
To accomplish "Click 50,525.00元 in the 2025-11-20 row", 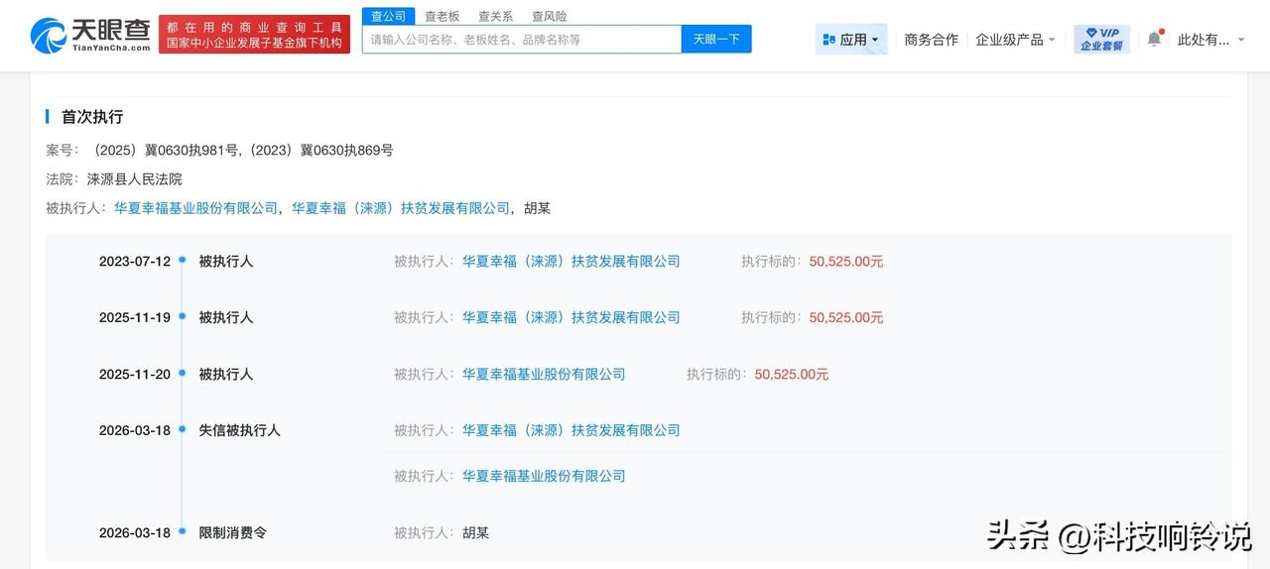I will (x=792, y=375).
